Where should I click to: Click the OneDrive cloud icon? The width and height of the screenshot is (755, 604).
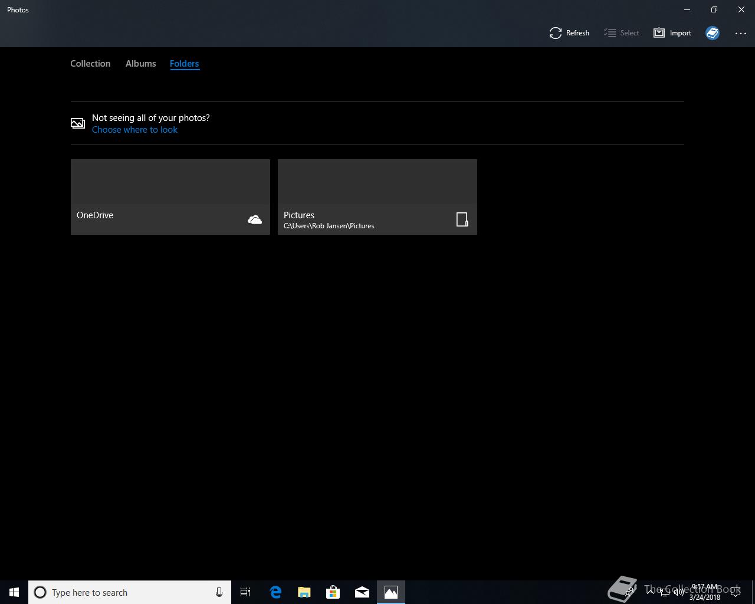tap(255, 220)
